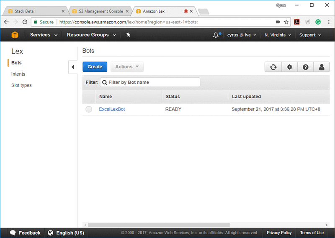Collapse the Lex side navigation panel arrow

pyautogui.click(x=73, y=67)
